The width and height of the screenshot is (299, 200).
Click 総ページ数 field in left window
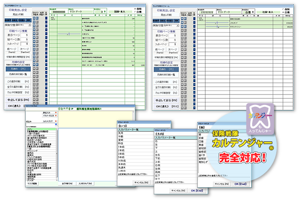click(24, 39)
